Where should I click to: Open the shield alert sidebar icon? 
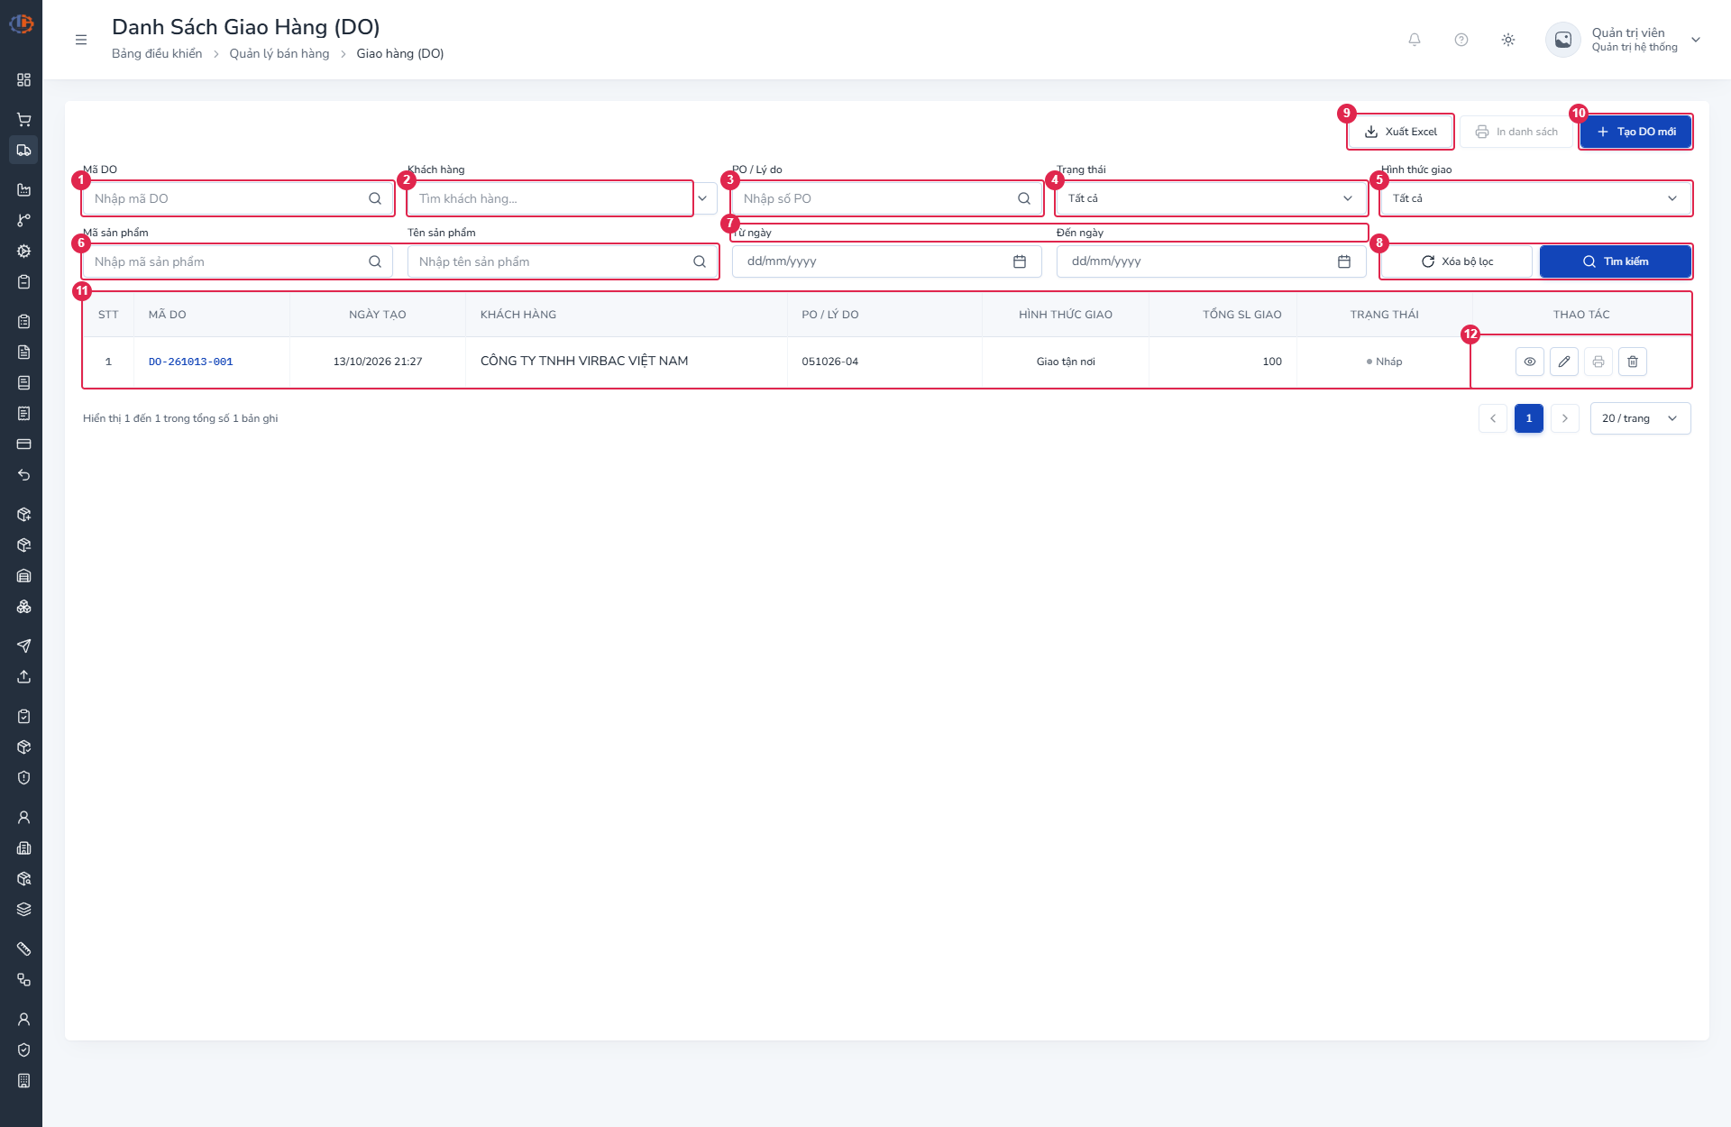[x=24, y=777]
